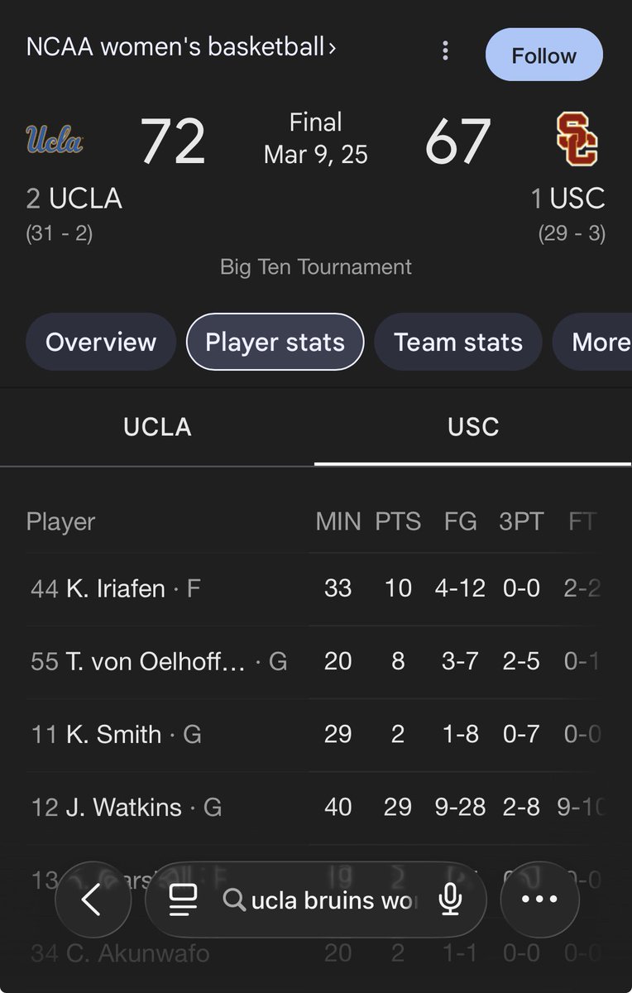The image size is (632, 993).
Task: Follow NCAA women's basketball
Action: 543,55
